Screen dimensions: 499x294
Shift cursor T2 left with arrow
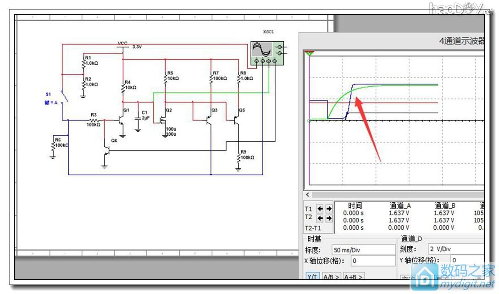pos(320,218)
